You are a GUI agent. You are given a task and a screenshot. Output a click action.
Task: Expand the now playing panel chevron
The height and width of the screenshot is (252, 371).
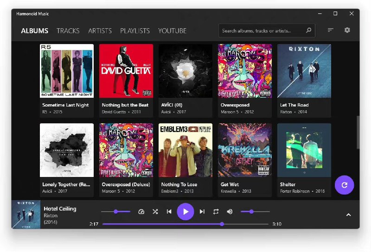(x=349, y=215)
